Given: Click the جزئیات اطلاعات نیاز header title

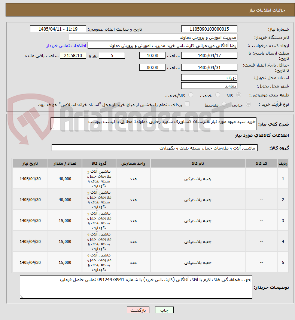Looking at the screenshot, I should pyautogui.click(x=267, y=10).
